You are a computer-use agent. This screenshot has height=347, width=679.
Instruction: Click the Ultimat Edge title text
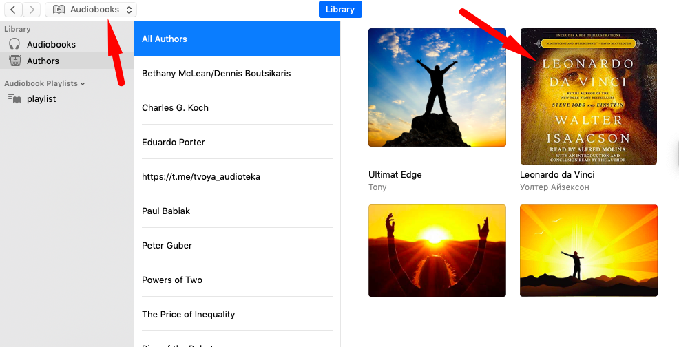coord(395,175)
